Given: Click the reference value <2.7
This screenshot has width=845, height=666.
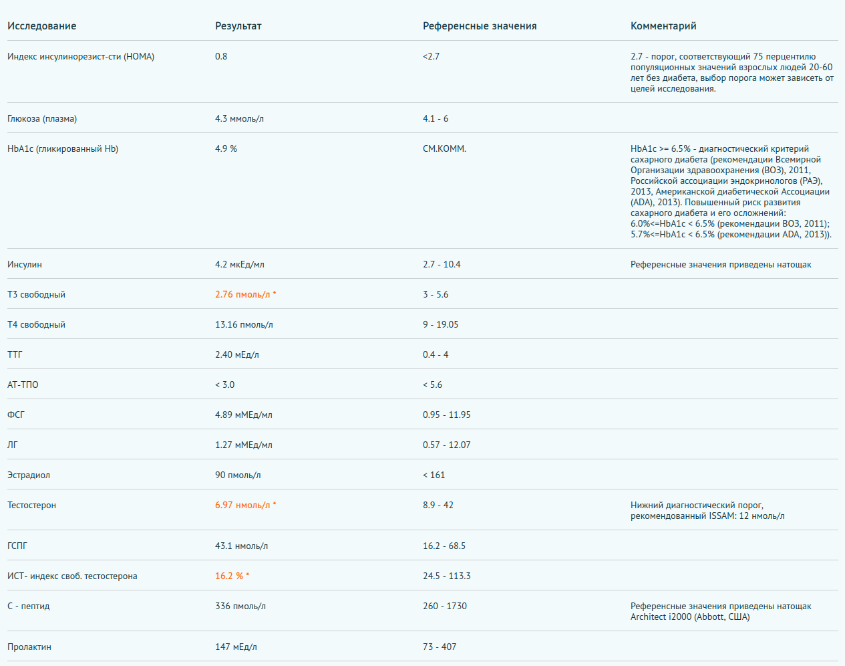Looking at the screenshot, I should [x=431, y=57].
